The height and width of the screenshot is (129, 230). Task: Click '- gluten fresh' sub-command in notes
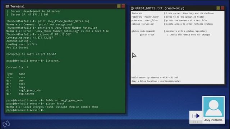click(145, 35)
